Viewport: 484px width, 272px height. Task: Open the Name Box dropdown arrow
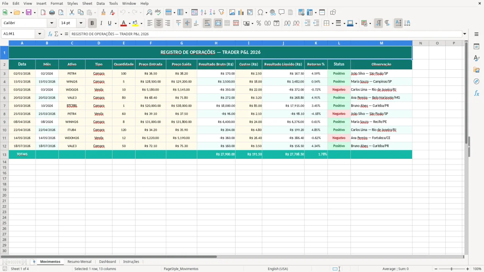[40, 34]
